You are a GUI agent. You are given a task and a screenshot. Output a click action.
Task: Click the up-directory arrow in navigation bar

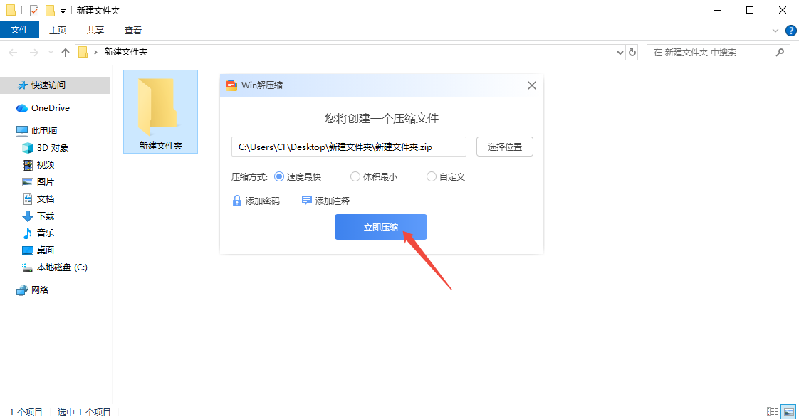(x=66, y=52)
